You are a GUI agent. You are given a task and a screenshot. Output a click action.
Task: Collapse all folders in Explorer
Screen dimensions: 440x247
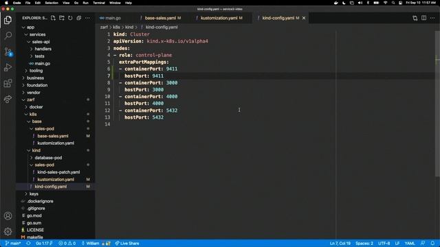pyautogui.click(x=79, y=18)
